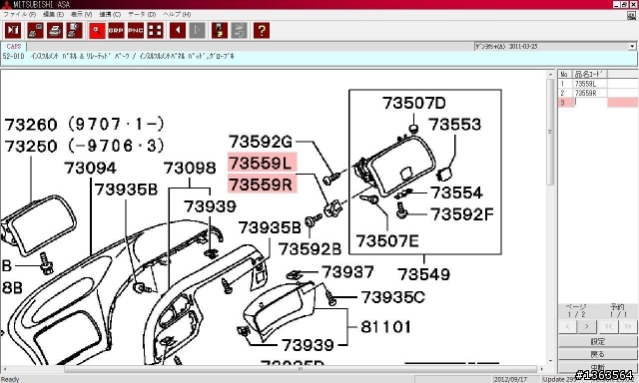
Task: Click the No column header in the list
Action: 565,74
